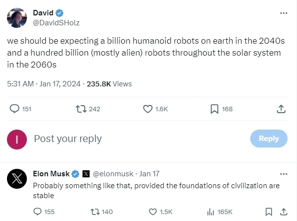
Task: Open Elon Musk's X logo avatar
Action: [x=17, y=179]
